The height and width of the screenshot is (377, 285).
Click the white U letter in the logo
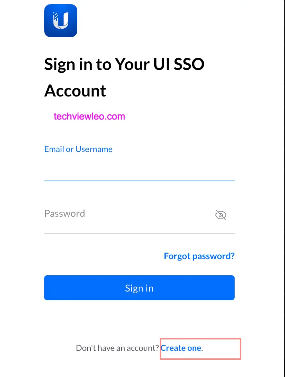coord(61,20)
